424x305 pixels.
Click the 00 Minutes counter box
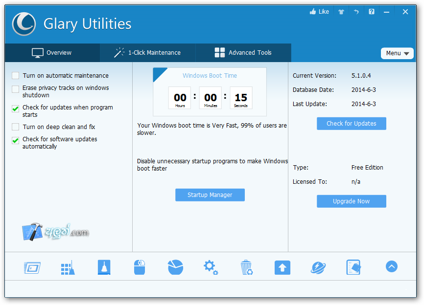coord(211,98)
